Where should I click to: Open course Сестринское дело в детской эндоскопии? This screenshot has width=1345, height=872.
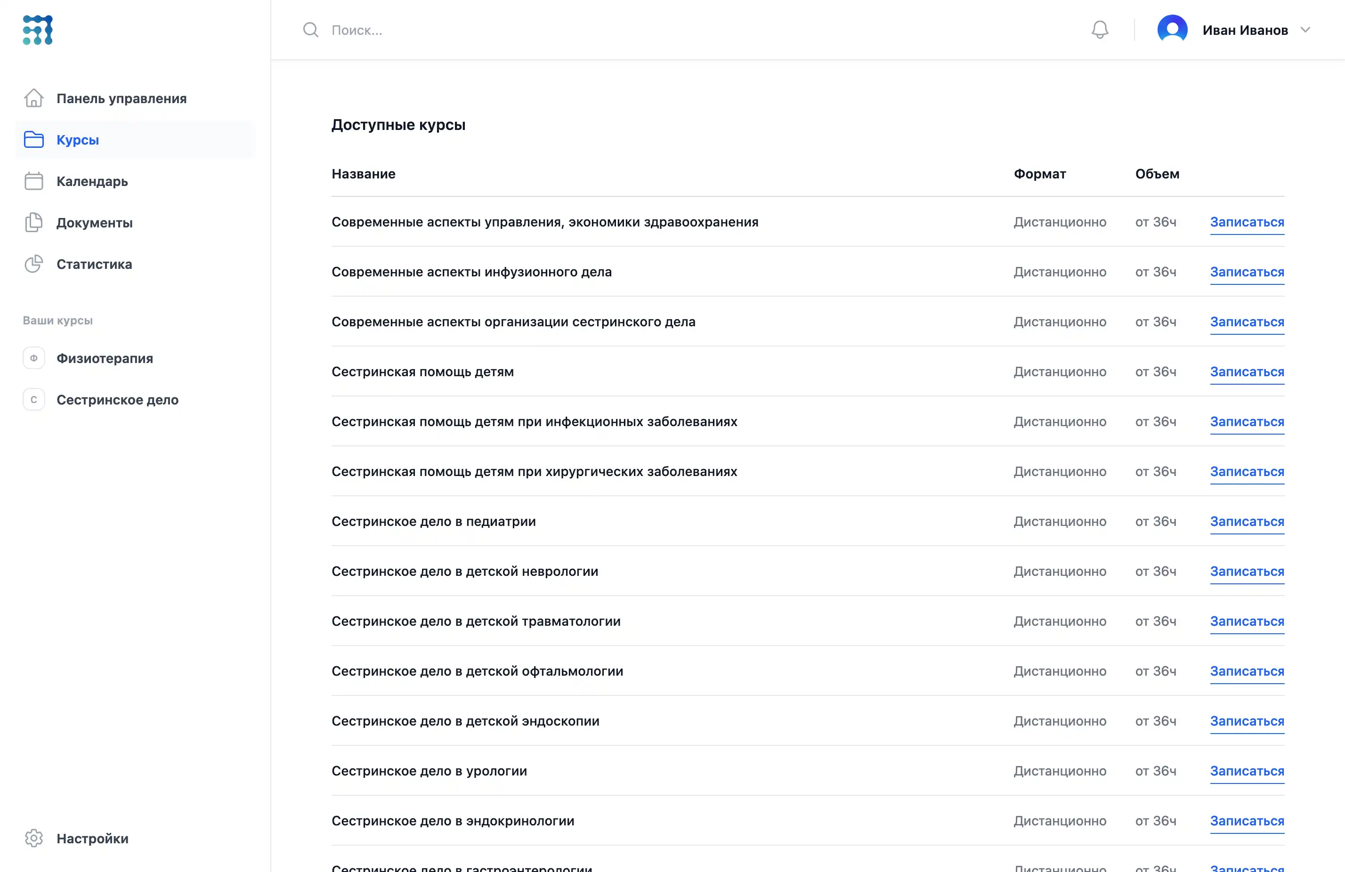coord(465,721)
